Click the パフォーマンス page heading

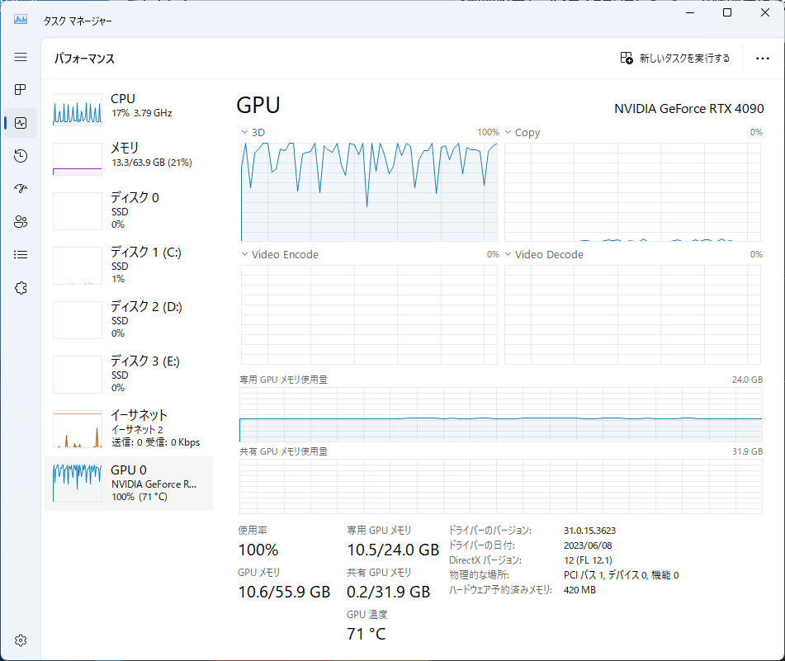[x=84, y=59]
